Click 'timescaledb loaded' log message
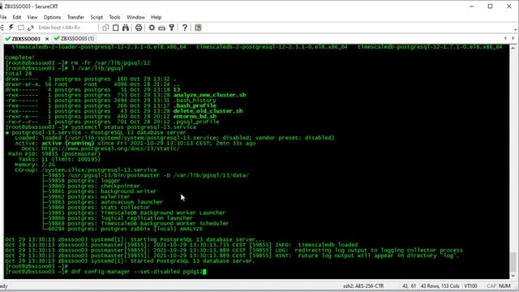Screen dimensions: 519x292 [328, 245]
